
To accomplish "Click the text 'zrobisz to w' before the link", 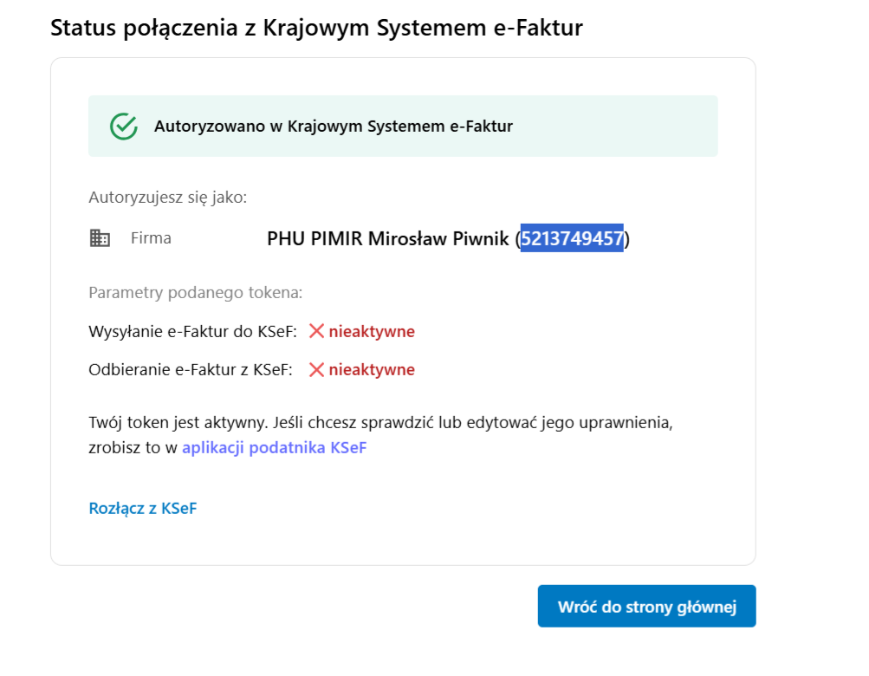I will [133, 449].
